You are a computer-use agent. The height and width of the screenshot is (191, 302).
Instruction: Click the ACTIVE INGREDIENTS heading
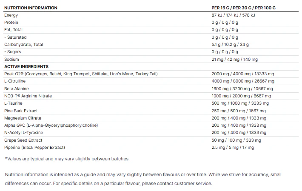click(26, 67)
